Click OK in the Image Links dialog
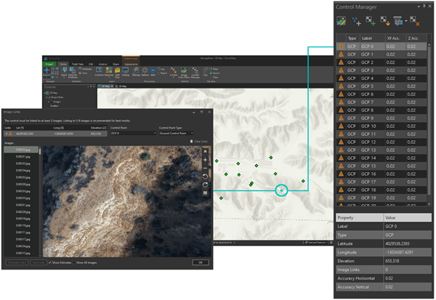 [x=201, y=262]
